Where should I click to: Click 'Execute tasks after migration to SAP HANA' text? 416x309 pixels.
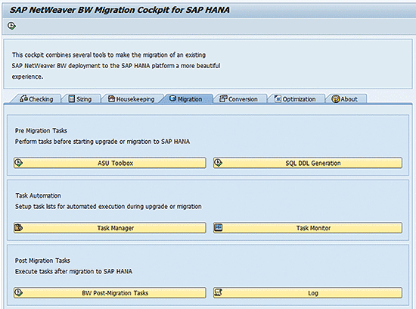(73, 271)
